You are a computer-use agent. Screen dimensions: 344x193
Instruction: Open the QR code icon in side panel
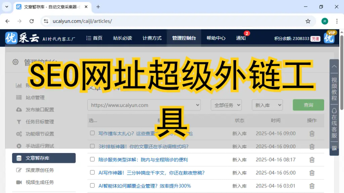pyautogui.click(x=334, y=148)
